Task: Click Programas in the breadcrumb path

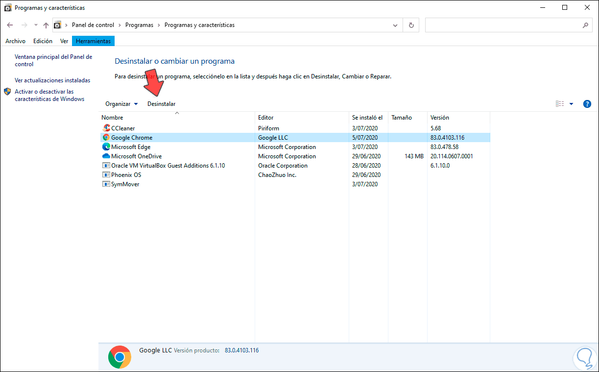Action: tap(139, 25)
